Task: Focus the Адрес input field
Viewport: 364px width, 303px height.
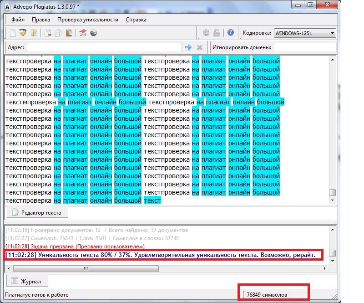Action: pyautogui.click(x=104, y=47)
